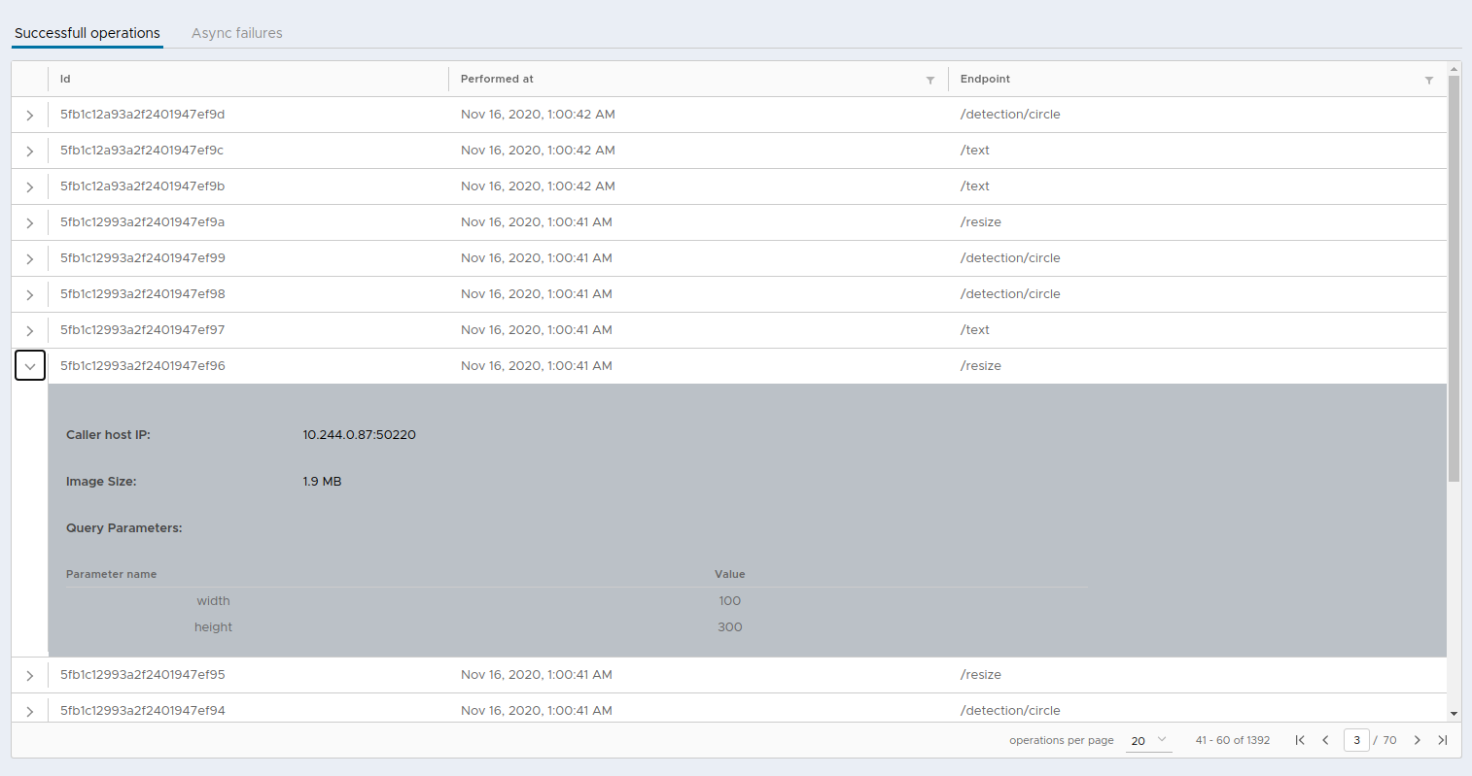Select id 5fb1c12993a2f2401947ef96 cell
Image resolution: width=1472 pixels, height=776 pixels.
(142, 366)
